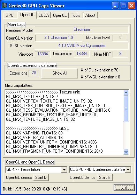Viewport: 137px width, 195px height.
Task: Close the GPU Caps Viewer window
Action: click(131, 6)
